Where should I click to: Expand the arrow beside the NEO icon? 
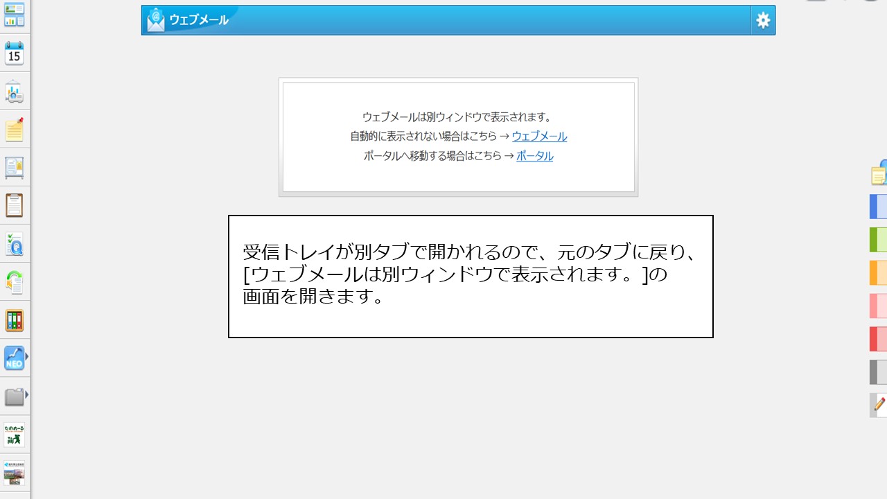tap(27, 357)
